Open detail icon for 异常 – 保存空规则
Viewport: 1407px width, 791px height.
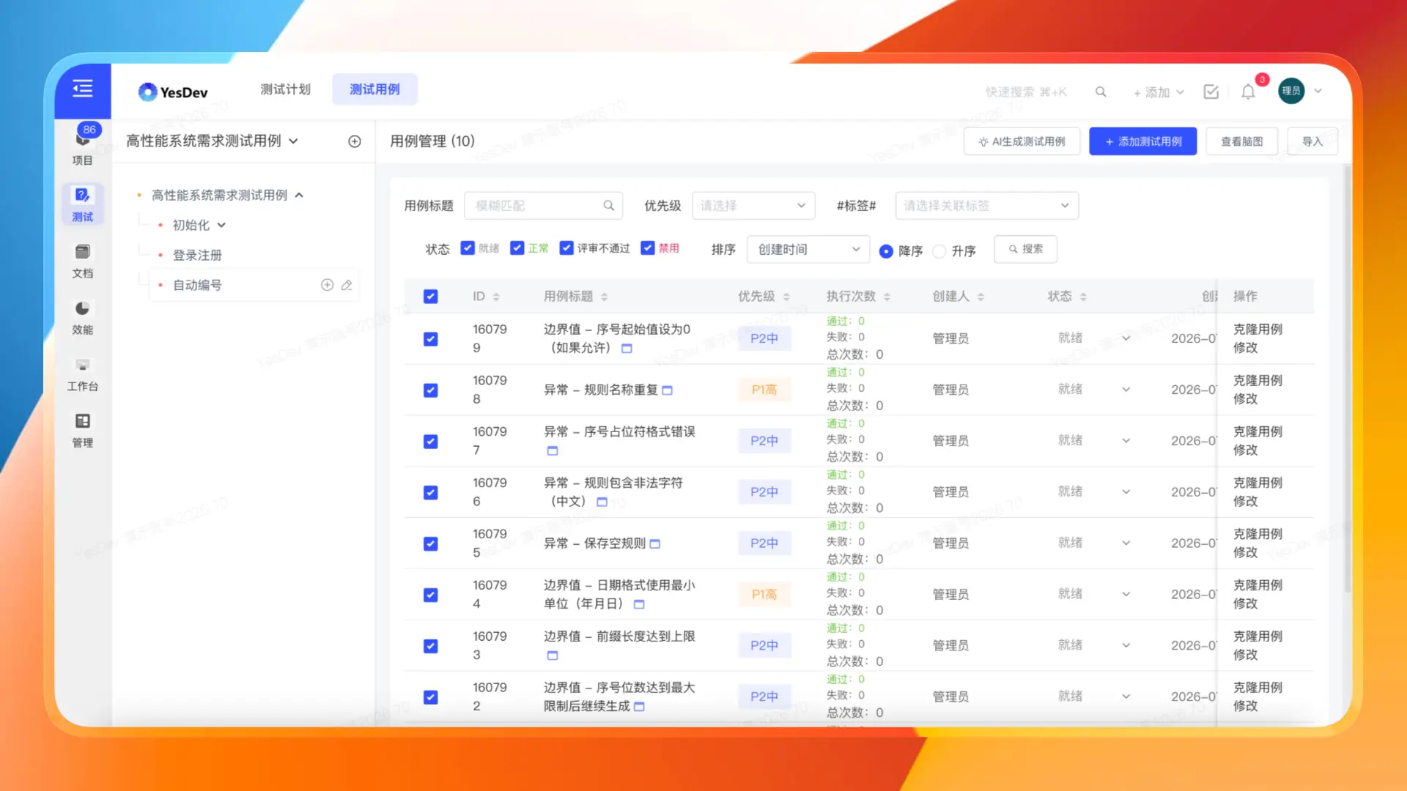point(655,543)
